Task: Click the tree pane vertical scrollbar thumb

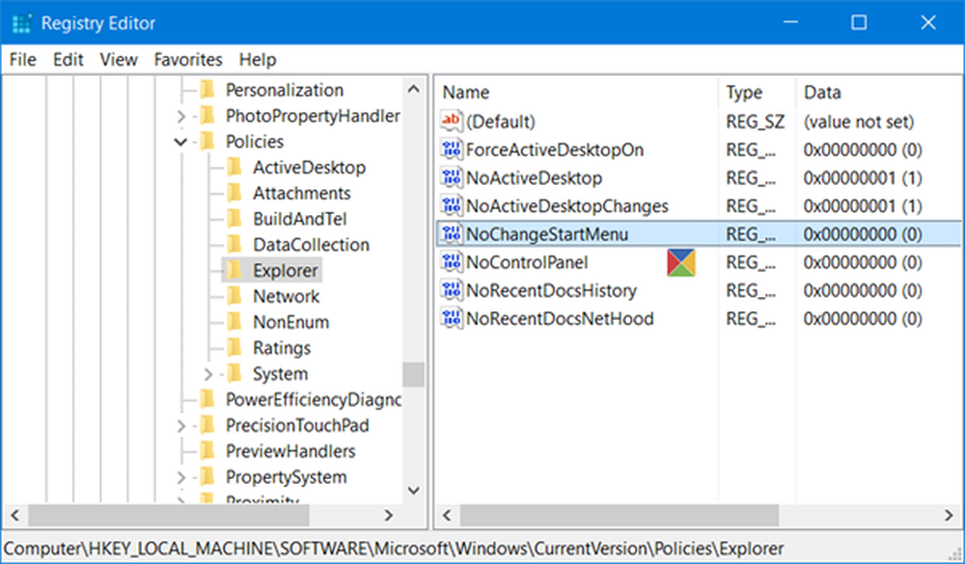Action: coord(414,374)
